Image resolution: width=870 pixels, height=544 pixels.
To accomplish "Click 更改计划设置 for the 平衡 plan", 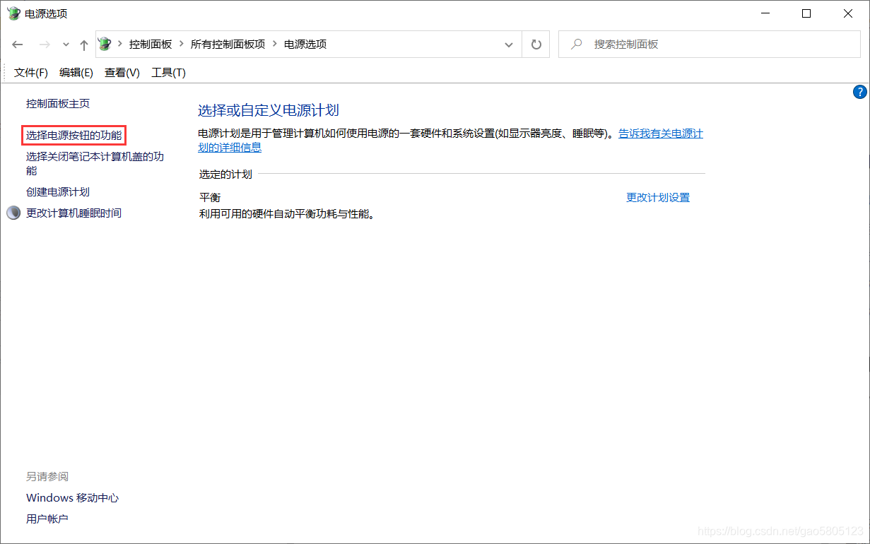I will [657, 198].
